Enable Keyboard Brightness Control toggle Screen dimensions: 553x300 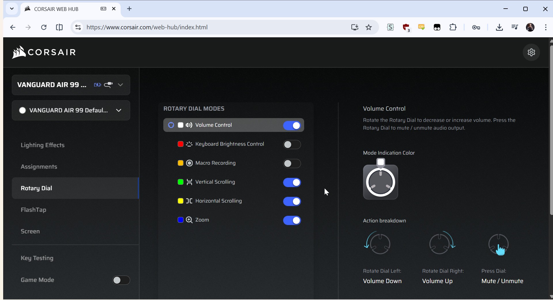(292, 145)
